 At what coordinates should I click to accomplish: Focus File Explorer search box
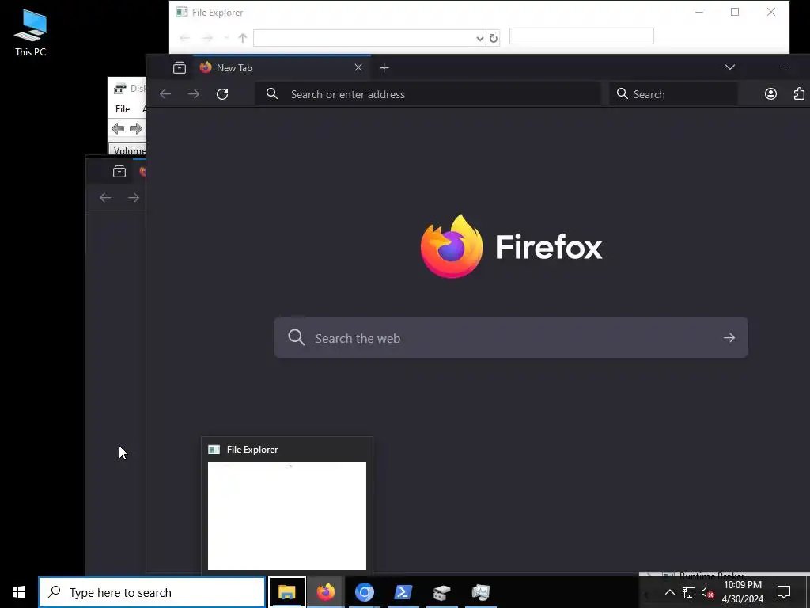581,36
